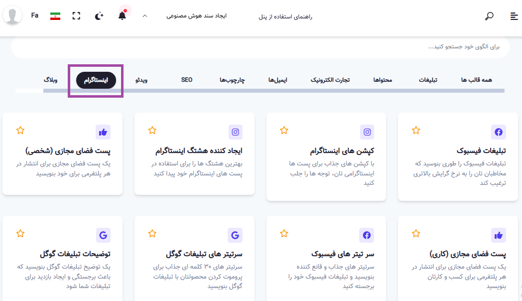Click description 'سرتیتر های ۳۰ کلمه ای جذاب برای'
Viewport: 522px width, 301px height.
(x=198, y=267)
